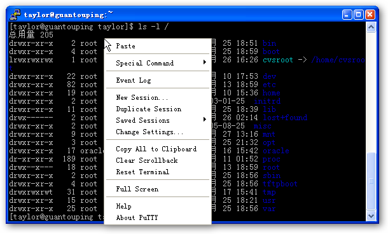Click the 'sbin' directory name
Viewport: 388px width, 234px height.
tap(272, 175)
